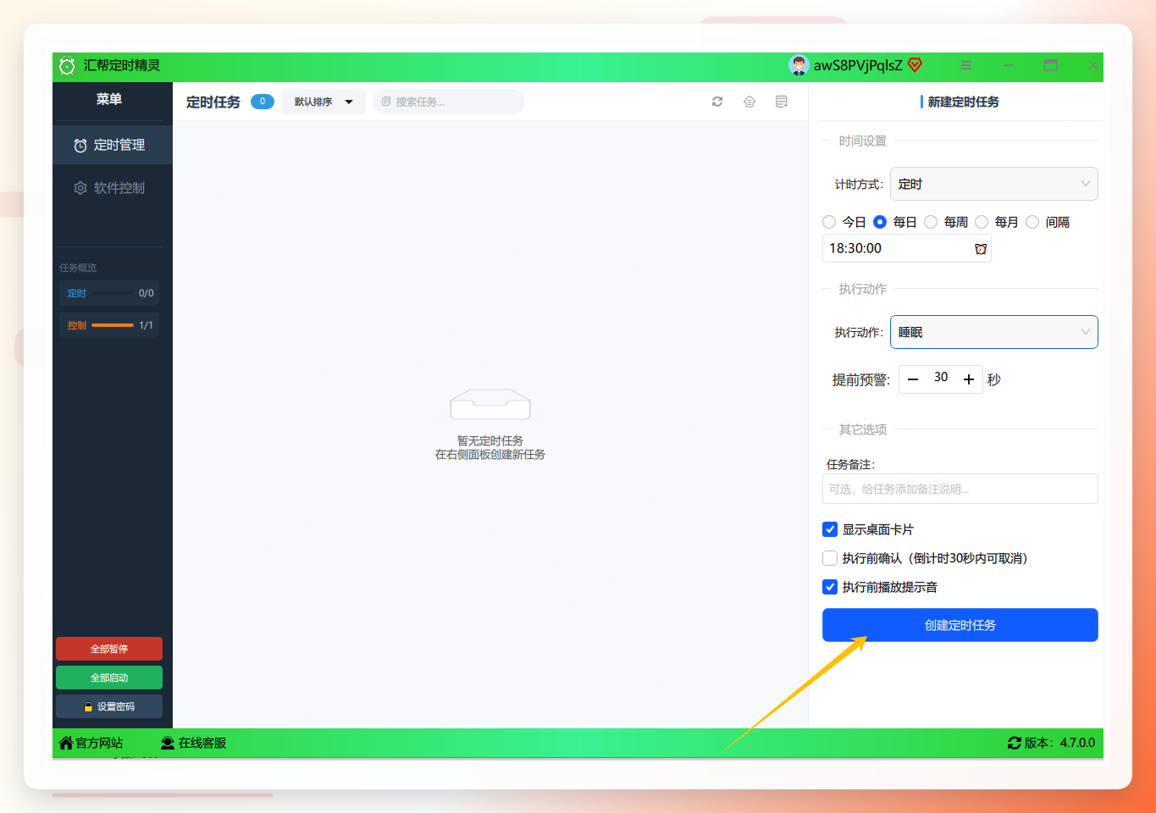The height and width of the screenshot is (813, 1156).
Task: Click the green 全部启动 button
Action: (x=109, y=677)
